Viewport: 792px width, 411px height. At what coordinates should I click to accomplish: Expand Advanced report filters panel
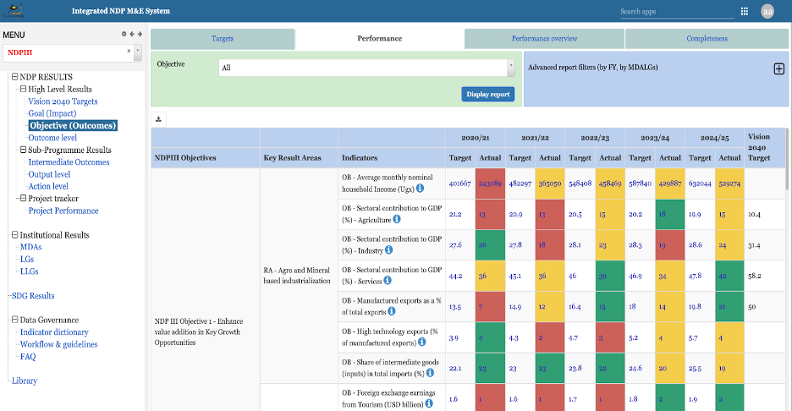point(779,68)
